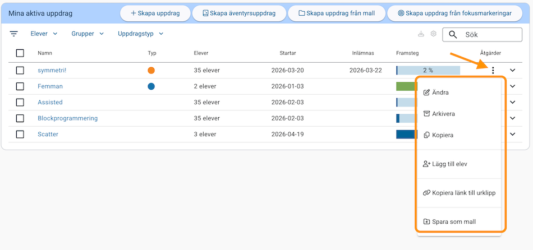
Task: Expand the symmetri! row with the chevron
Action: [x=512, y=71]
